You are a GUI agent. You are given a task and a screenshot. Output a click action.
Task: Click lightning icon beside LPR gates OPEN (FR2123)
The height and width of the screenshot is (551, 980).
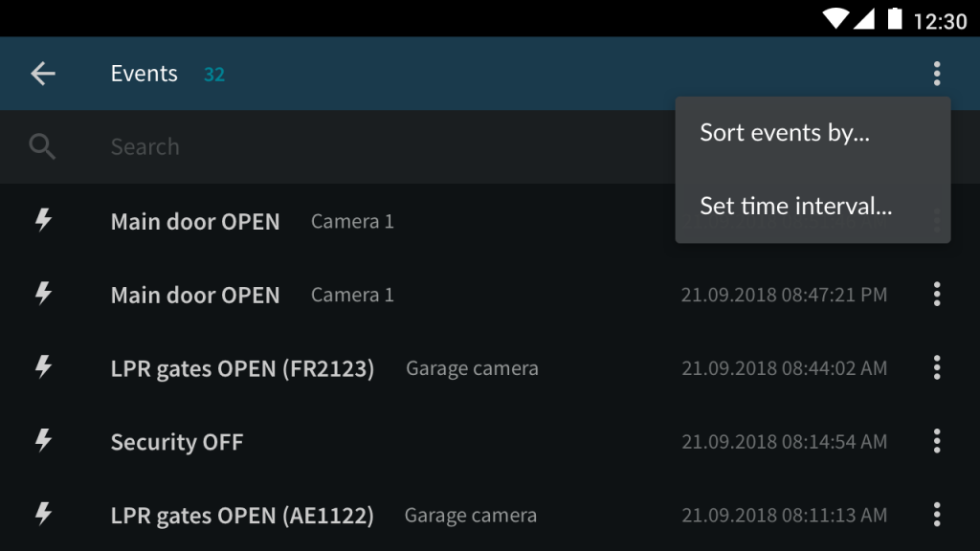(43, 367)
